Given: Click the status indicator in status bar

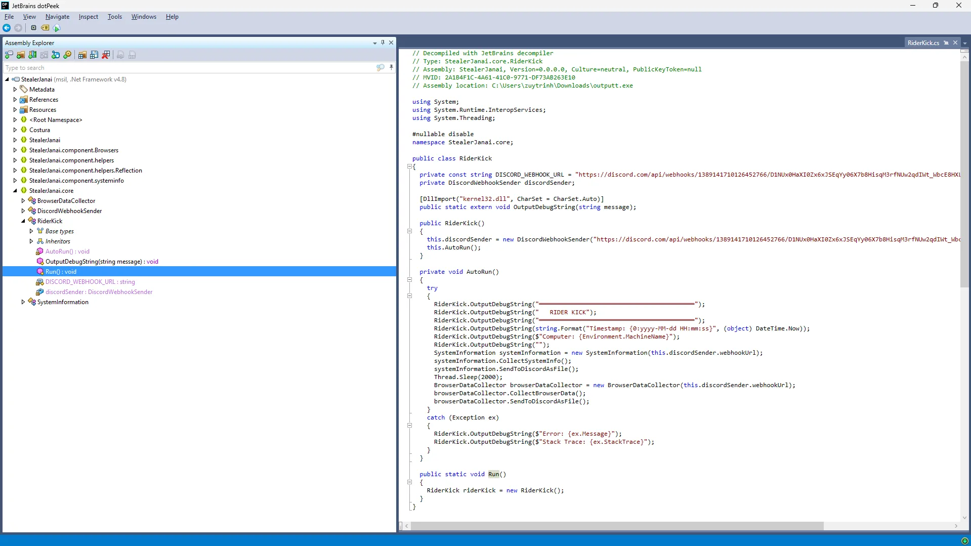Looking at the screenshot, I should [x=964, y=541].
